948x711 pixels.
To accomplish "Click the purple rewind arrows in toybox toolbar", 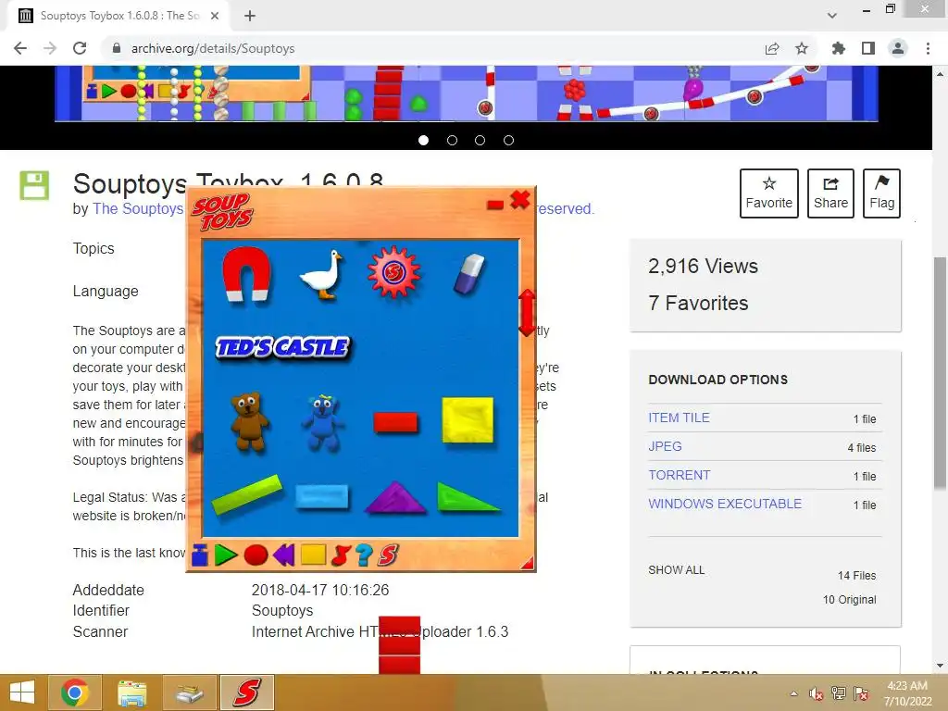I will (x=283, y=555).
